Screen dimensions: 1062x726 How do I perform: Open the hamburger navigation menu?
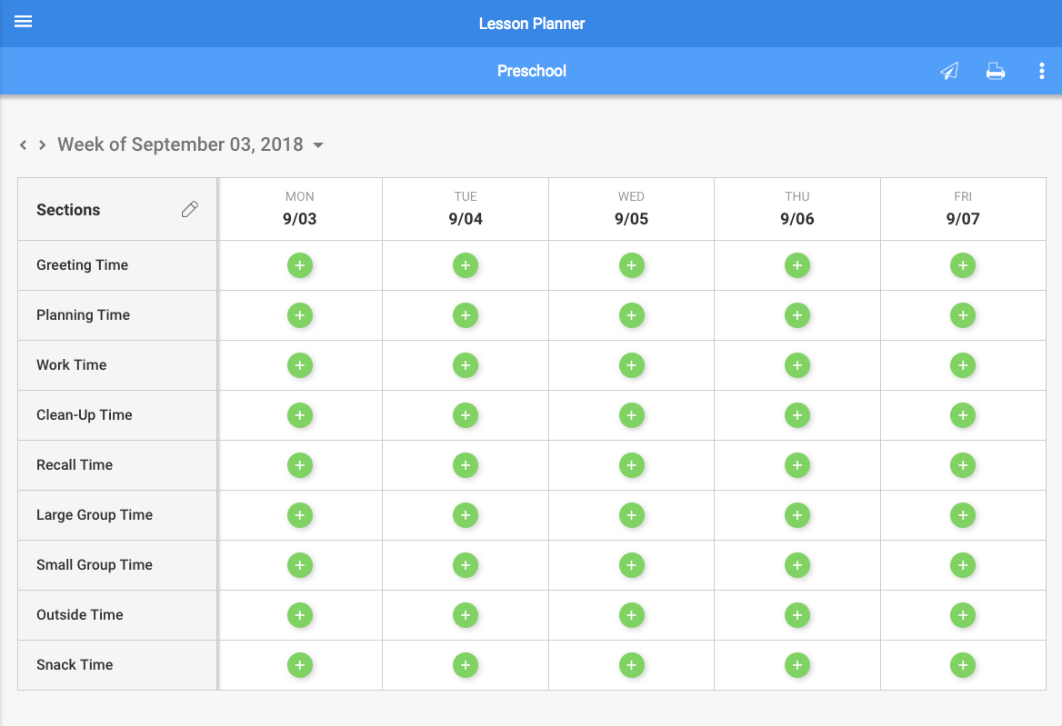[23, 22]
